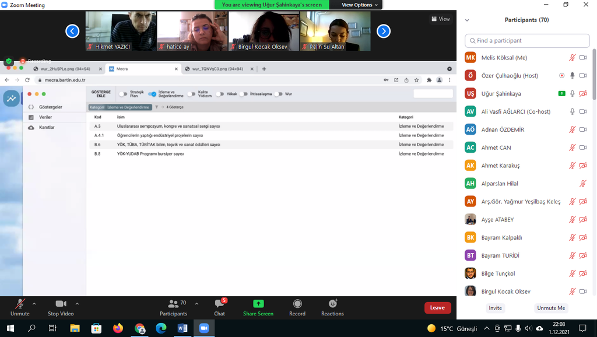The width and height of the screenshot is (597, 337).
Task: Expand video options arrow next to Stop Video
Action: (x=77, y=304)
